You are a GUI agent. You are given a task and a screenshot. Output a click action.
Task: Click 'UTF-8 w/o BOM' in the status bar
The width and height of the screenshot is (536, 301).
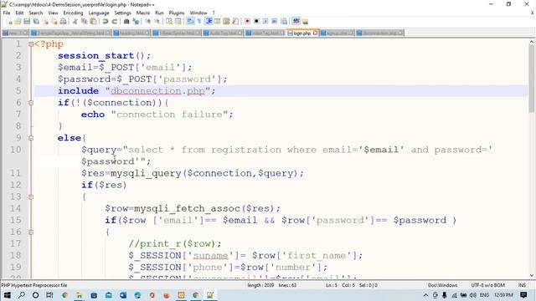487,285
